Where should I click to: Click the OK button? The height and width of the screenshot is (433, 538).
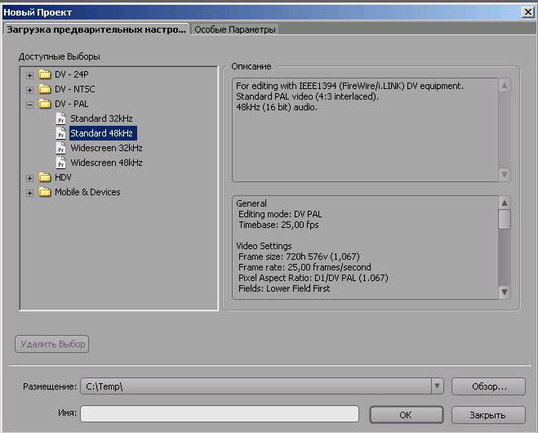pos(406,415)
